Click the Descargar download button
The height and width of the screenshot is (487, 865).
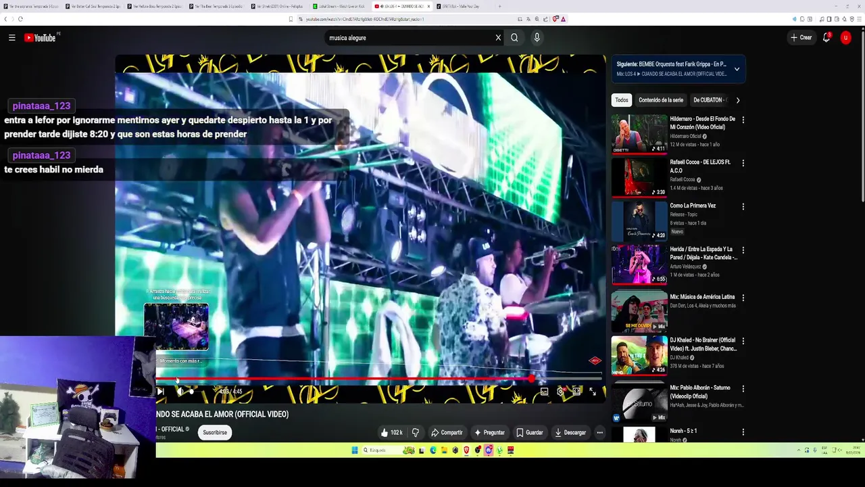pyautogui.click(x=570, y=432)
